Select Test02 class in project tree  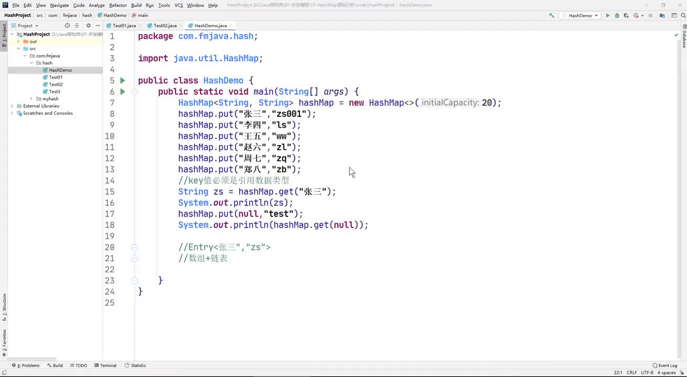[x=56, y=84]
